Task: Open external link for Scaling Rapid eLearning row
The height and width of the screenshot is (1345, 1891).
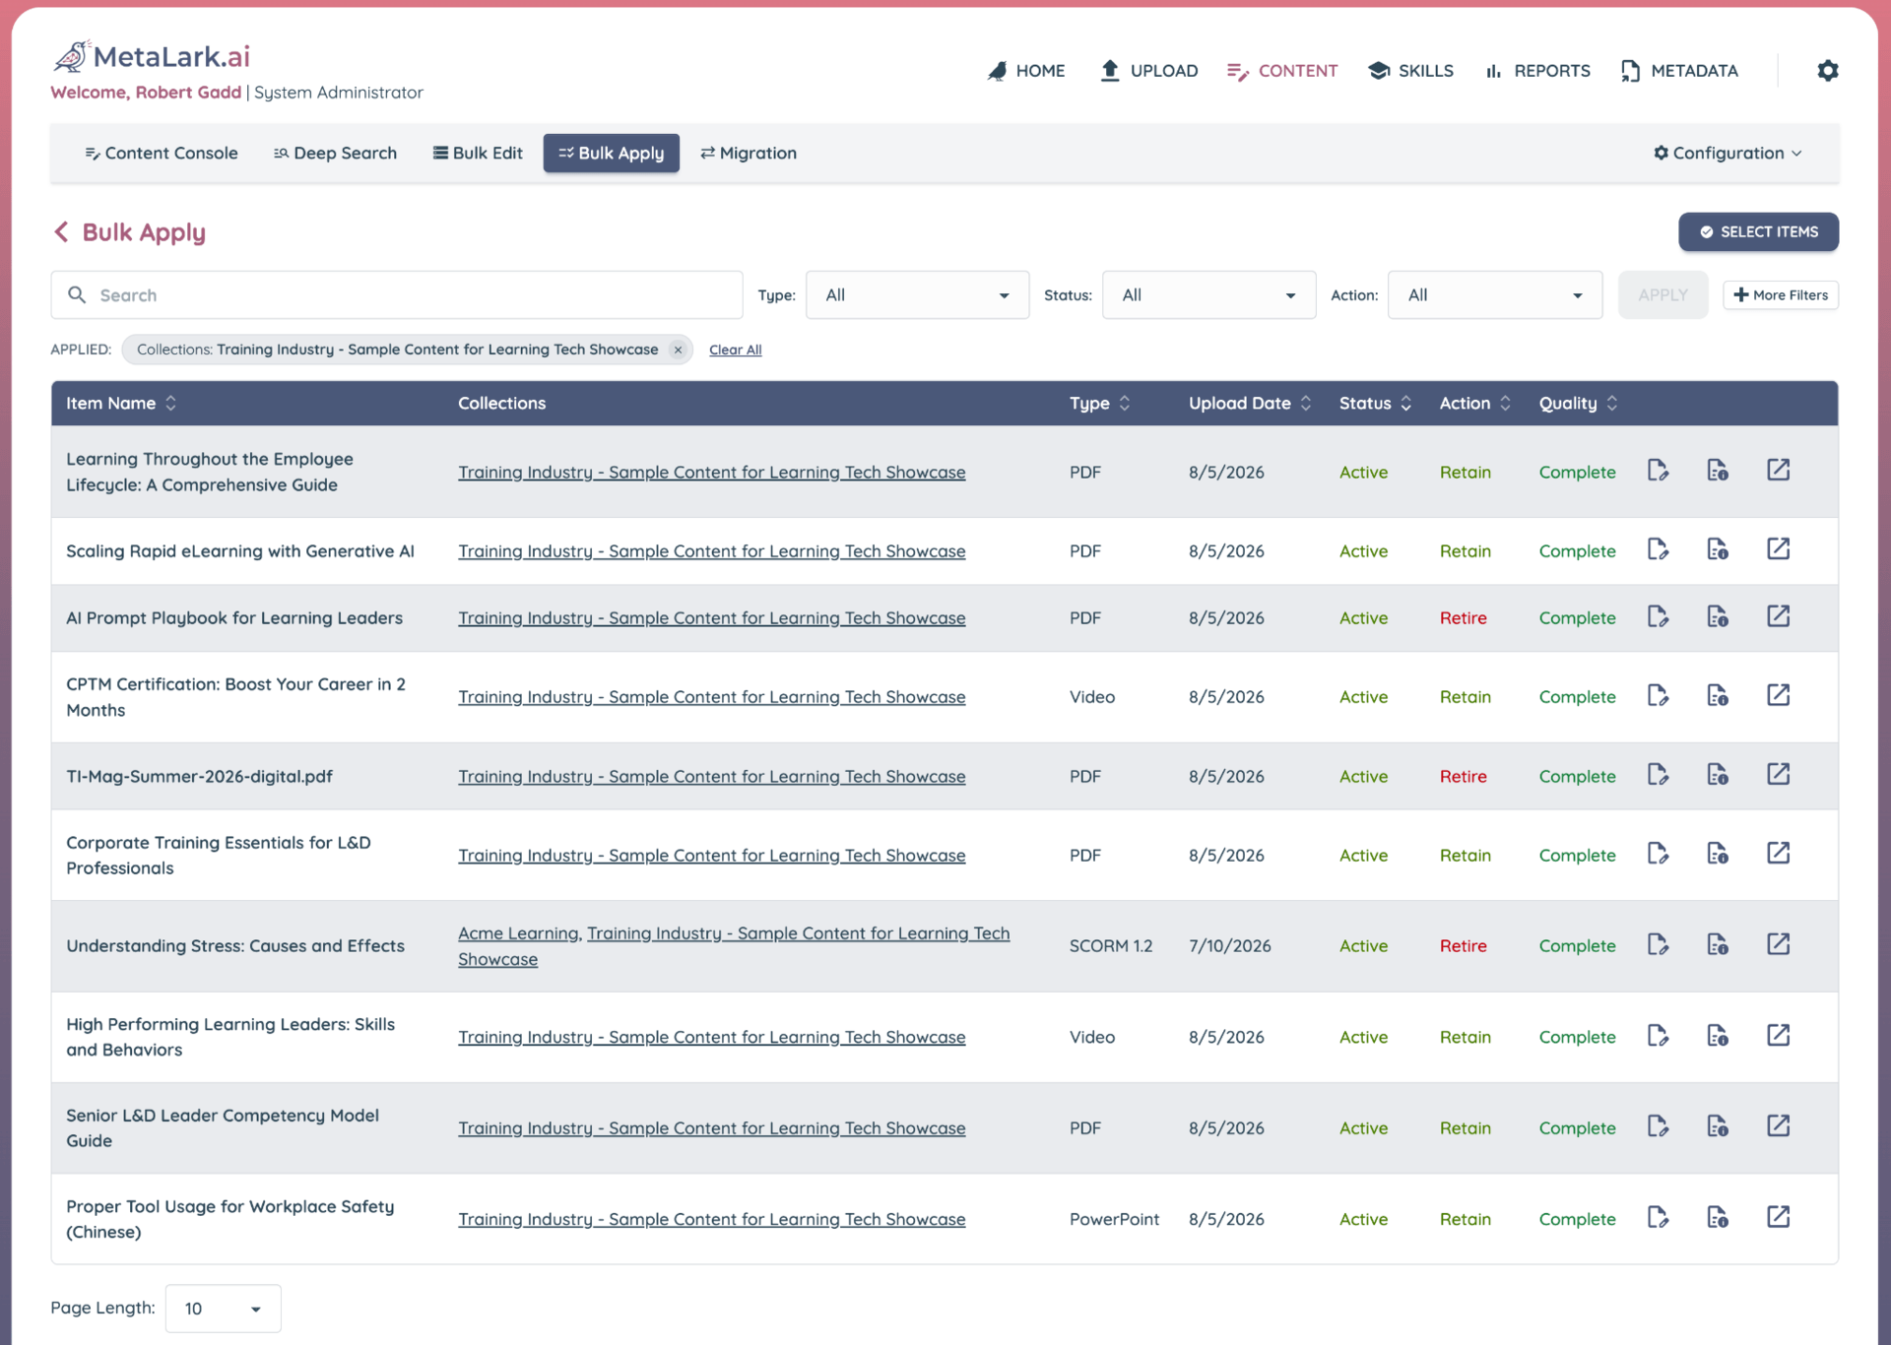Action: tap(1778, 549)
